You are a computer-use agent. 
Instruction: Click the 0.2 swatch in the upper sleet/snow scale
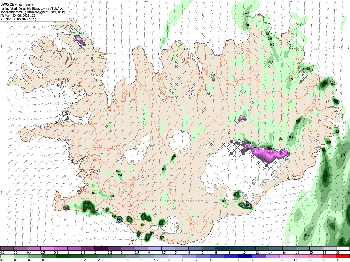click(x=7, y=249)
